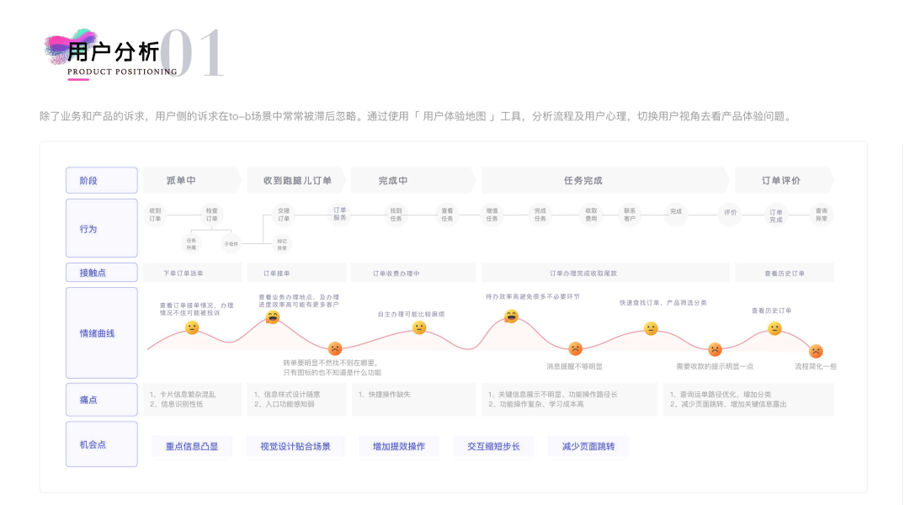This screenshot has width=910, height=505.
Task: Select the '收取费用' behavior node
Action: click(592, 215)
